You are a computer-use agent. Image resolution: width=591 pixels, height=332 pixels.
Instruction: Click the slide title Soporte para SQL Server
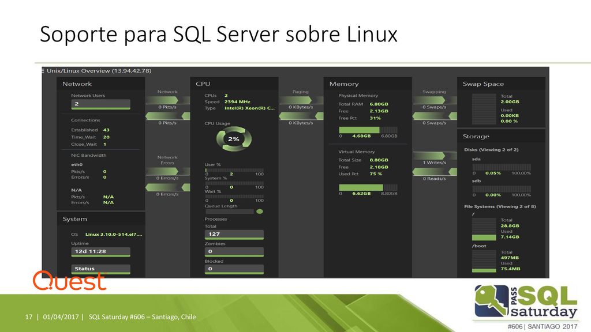[x=219, y=34]
